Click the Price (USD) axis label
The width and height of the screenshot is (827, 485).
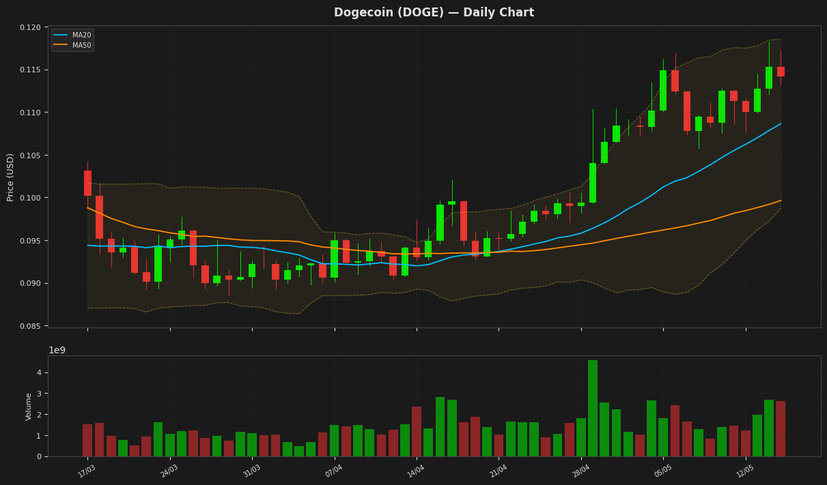point(10,177)
